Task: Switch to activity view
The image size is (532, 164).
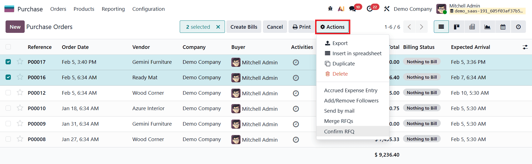Action: pyautogui.click(x=518, y=27)
